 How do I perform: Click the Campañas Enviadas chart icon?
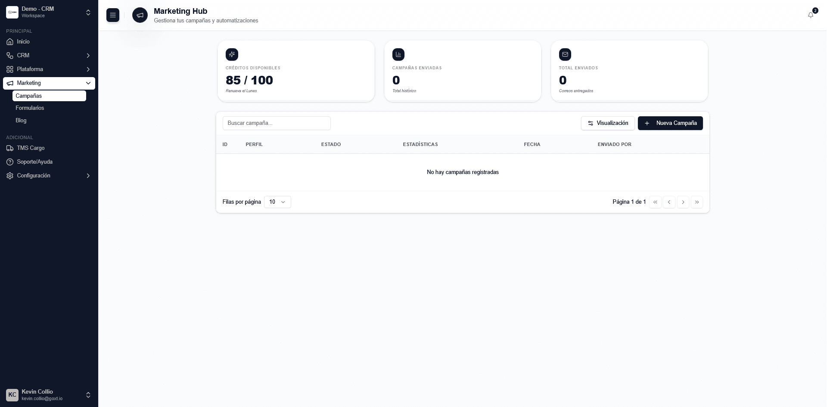(398, 54)
